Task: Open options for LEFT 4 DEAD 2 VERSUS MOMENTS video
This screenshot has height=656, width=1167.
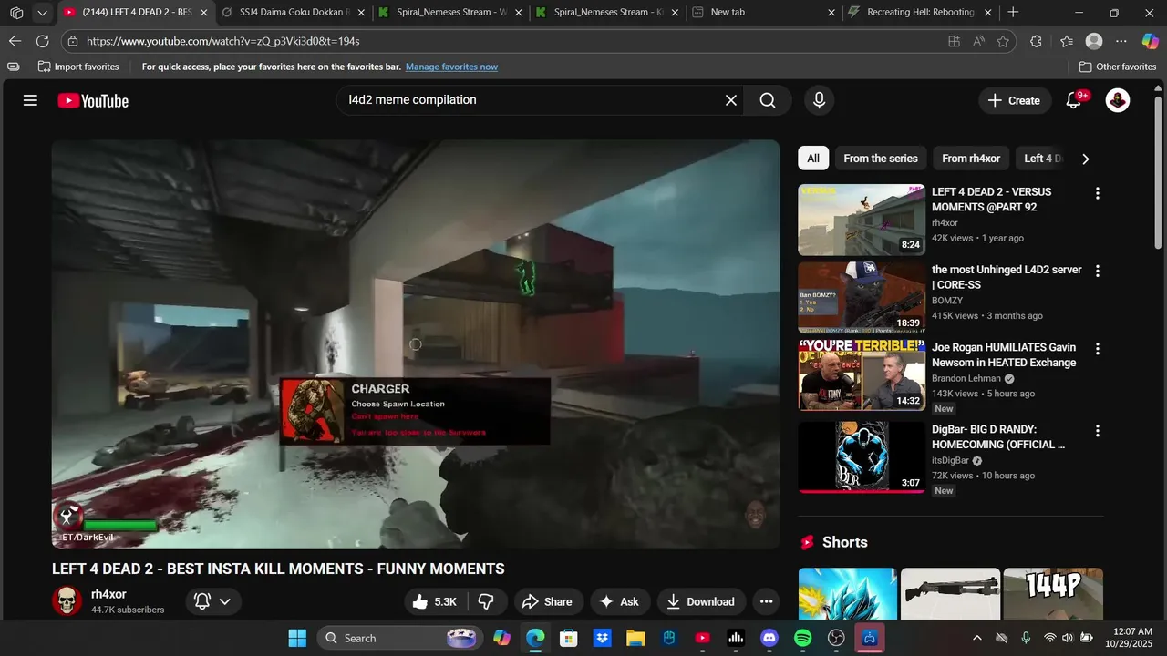Action: 1098,193
